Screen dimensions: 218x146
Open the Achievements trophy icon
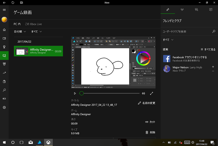tap(4, 47)
